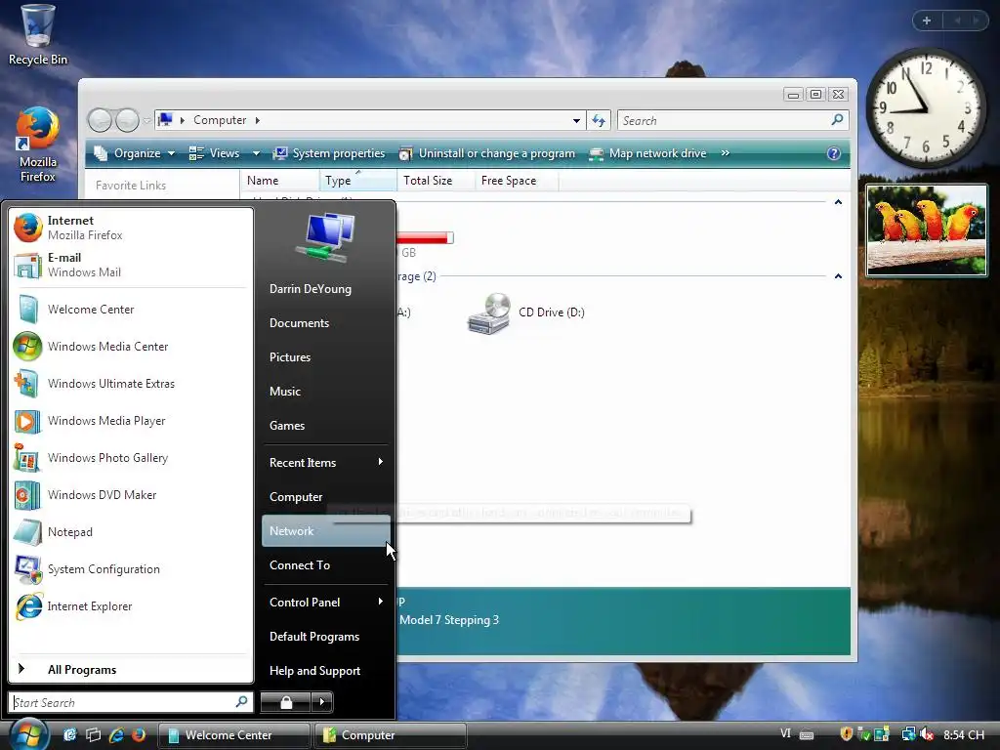
Task: Click Map network drive button
Action: 648,153
